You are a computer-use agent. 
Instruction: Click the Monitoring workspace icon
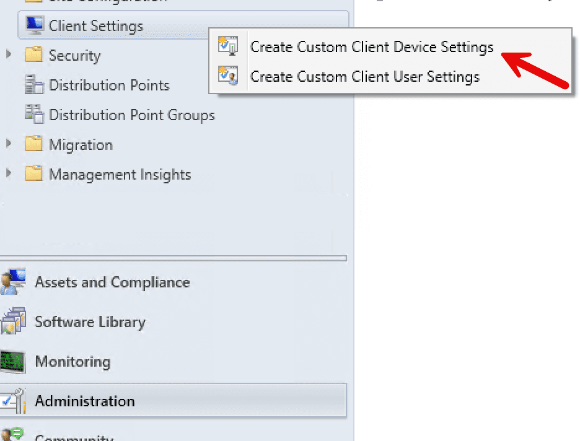[x=13, y=361]
